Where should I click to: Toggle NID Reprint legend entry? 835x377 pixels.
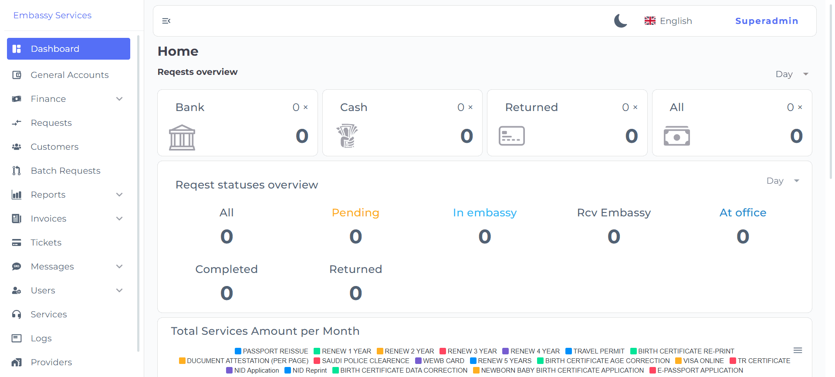click(x=306, y=370)
